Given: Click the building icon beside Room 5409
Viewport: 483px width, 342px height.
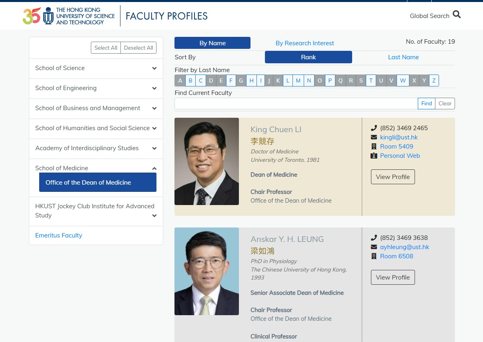Looking at the screenshot, I should click(374, 147).
